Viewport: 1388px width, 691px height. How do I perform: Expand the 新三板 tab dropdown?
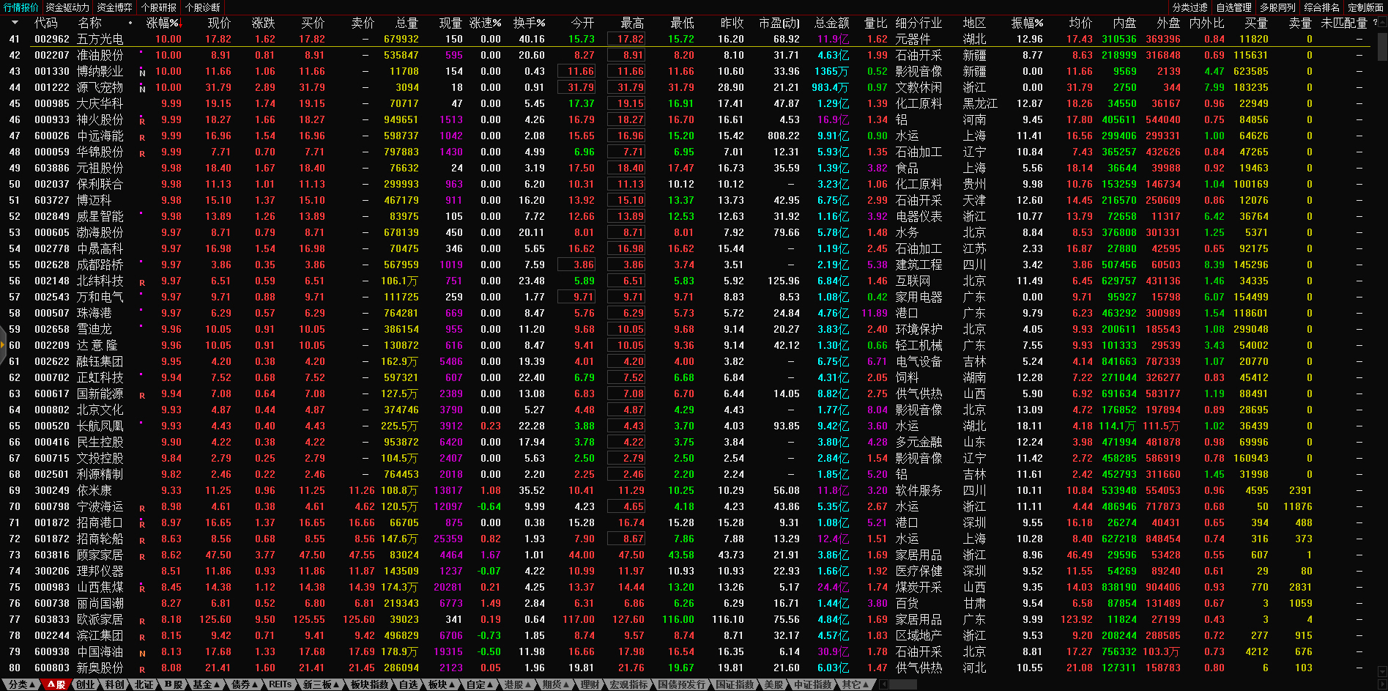[321, 684]
